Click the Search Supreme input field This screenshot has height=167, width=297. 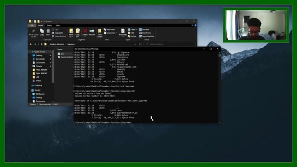(169, 45)
